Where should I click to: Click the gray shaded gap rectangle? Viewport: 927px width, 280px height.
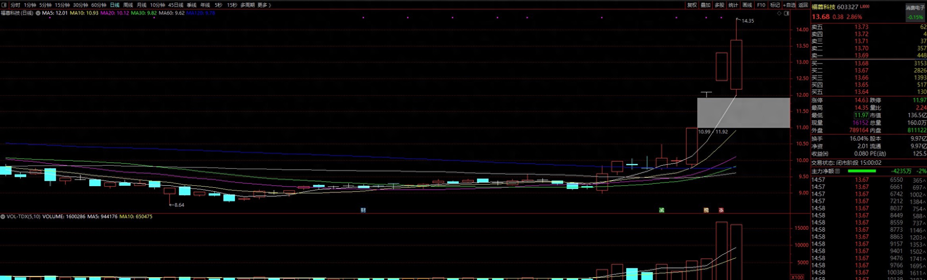click(x=744, y=113)
